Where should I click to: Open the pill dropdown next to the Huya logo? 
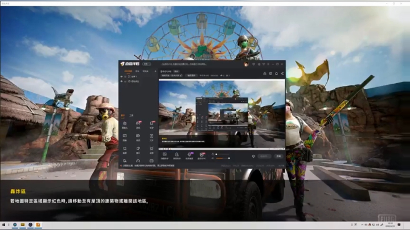147,64
